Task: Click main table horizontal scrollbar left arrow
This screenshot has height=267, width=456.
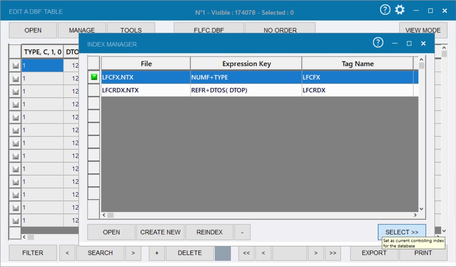Action: tap(24, 237)
